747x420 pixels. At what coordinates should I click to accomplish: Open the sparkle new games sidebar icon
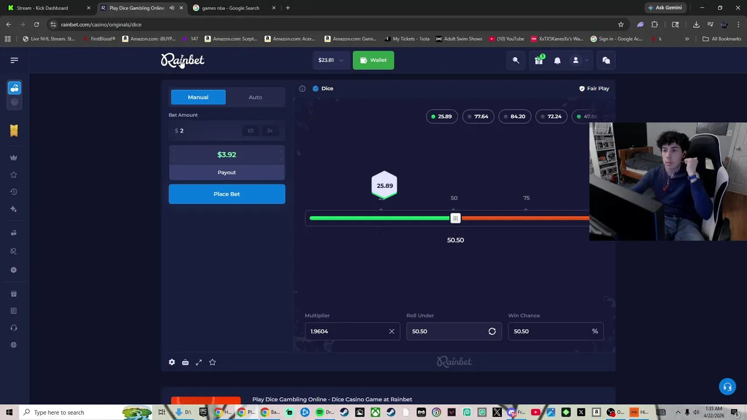[13, 209]
